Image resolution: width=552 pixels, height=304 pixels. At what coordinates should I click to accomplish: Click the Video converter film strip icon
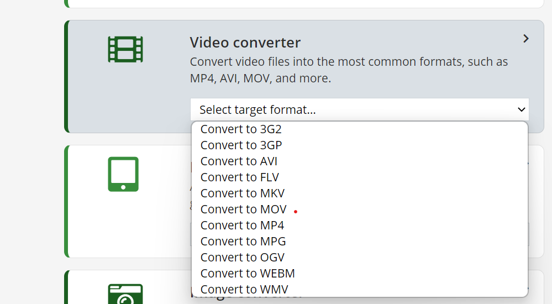point(125,49)
